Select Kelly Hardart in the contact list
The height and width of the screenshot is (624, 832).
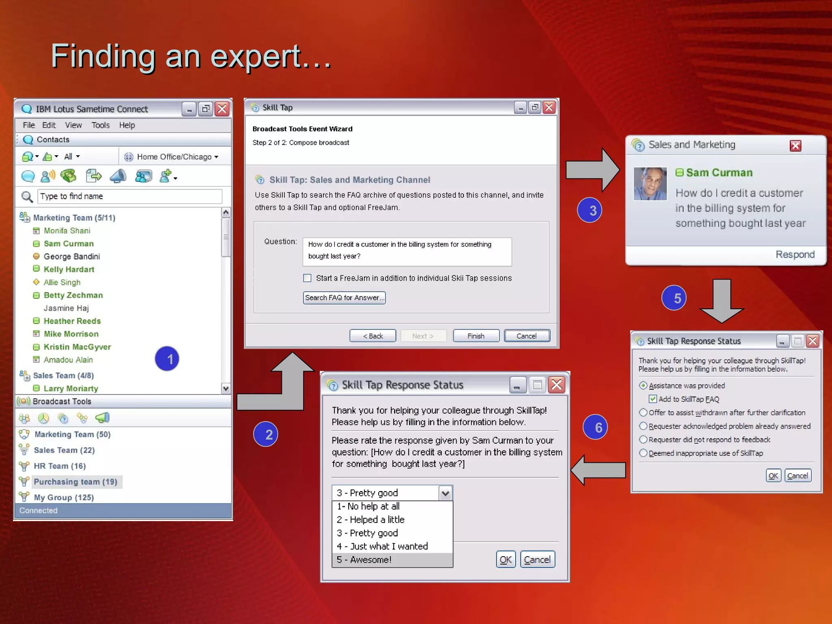(x=69, y=269)
